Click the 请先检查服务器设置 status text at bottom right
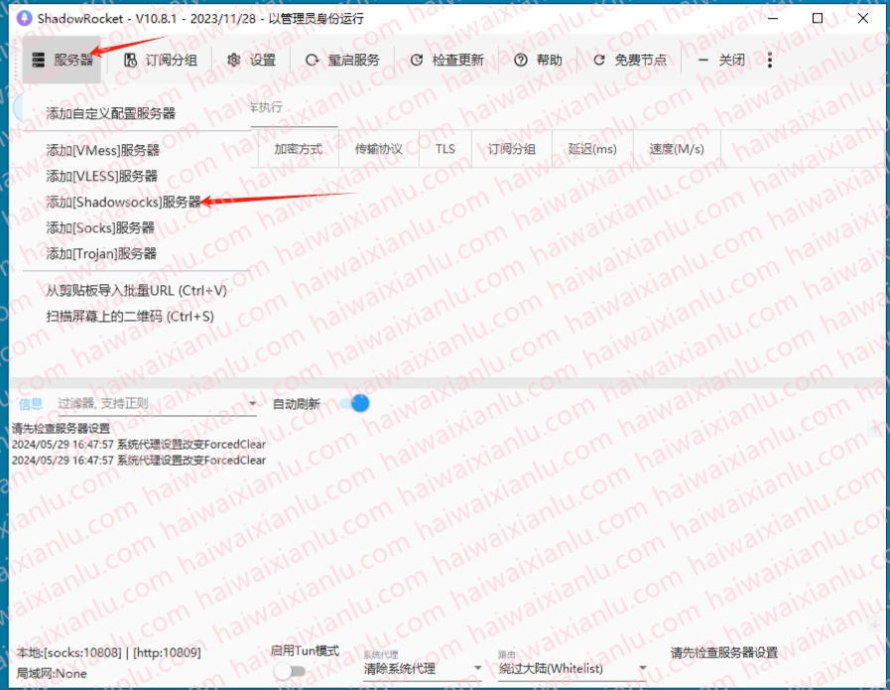Image resolution: width=890 pixels, height=690 pixels. click(723, 652)
